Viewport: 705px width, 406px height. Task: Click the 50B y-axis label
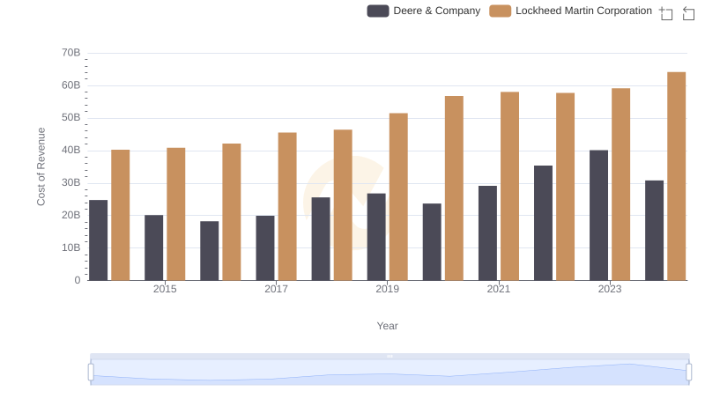click(x=71, y=117)
